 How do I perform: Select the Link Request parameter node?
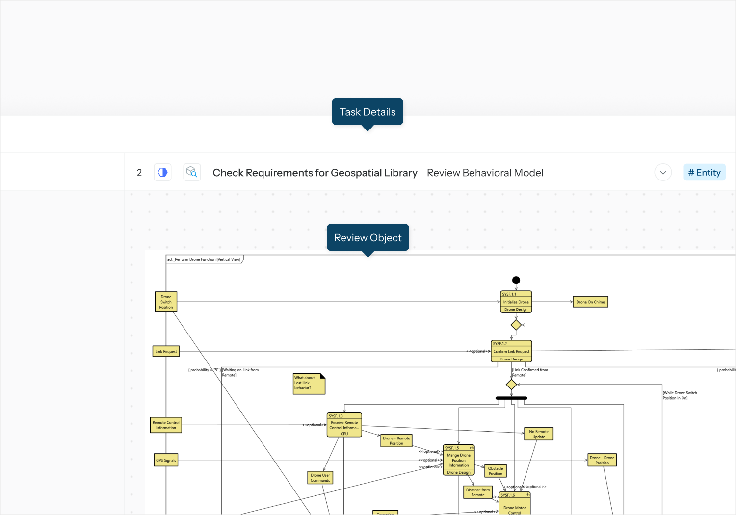tap(166, 351)
